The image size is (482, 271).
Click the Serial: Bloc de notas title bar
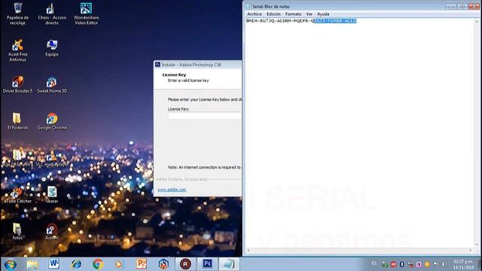click(x=344, y=6)
